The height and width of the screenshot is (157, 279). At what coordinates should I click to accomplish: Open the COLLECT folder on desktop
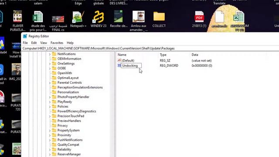pyautogui.click(x=159, y=17)
